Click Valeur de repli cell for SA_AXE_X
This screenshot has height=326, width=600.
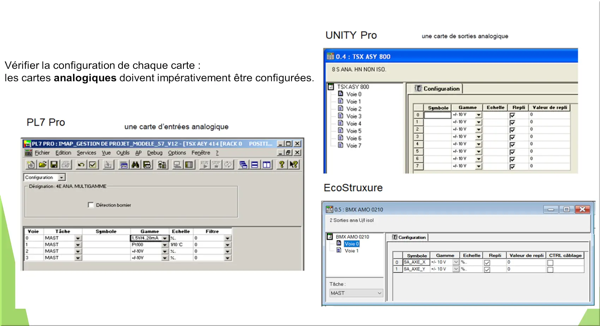click(x=526, y=262)
